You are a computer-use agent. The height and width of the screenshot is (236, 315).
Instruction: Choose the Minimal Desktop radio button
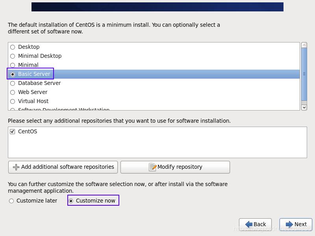click(13, 56)
